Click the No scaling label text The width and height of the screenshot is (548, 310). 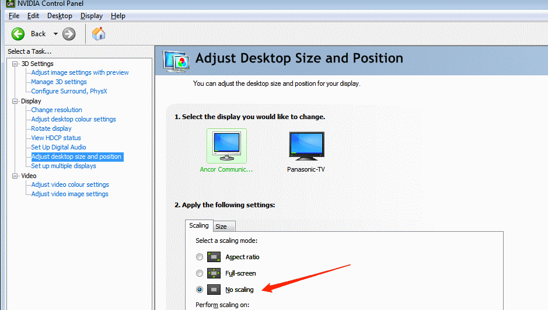(239, 290)
